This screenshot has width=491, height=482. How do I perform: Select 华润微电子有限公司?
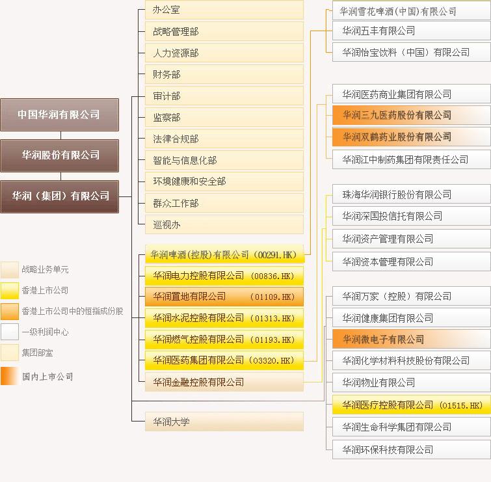pos(412,339)
